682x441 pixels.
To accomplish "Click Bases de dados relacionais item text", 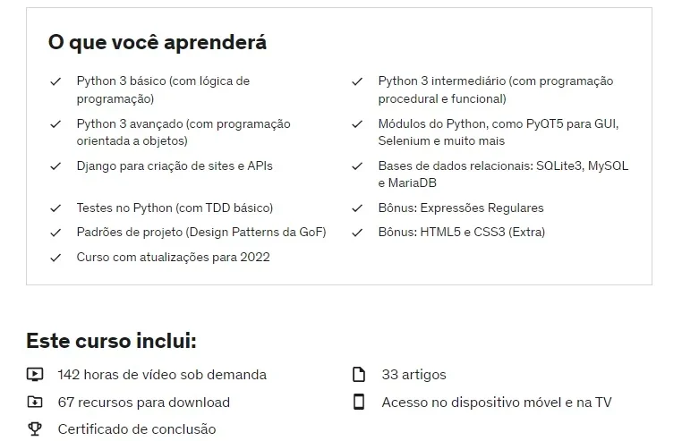I will click(x=503, y=174).
